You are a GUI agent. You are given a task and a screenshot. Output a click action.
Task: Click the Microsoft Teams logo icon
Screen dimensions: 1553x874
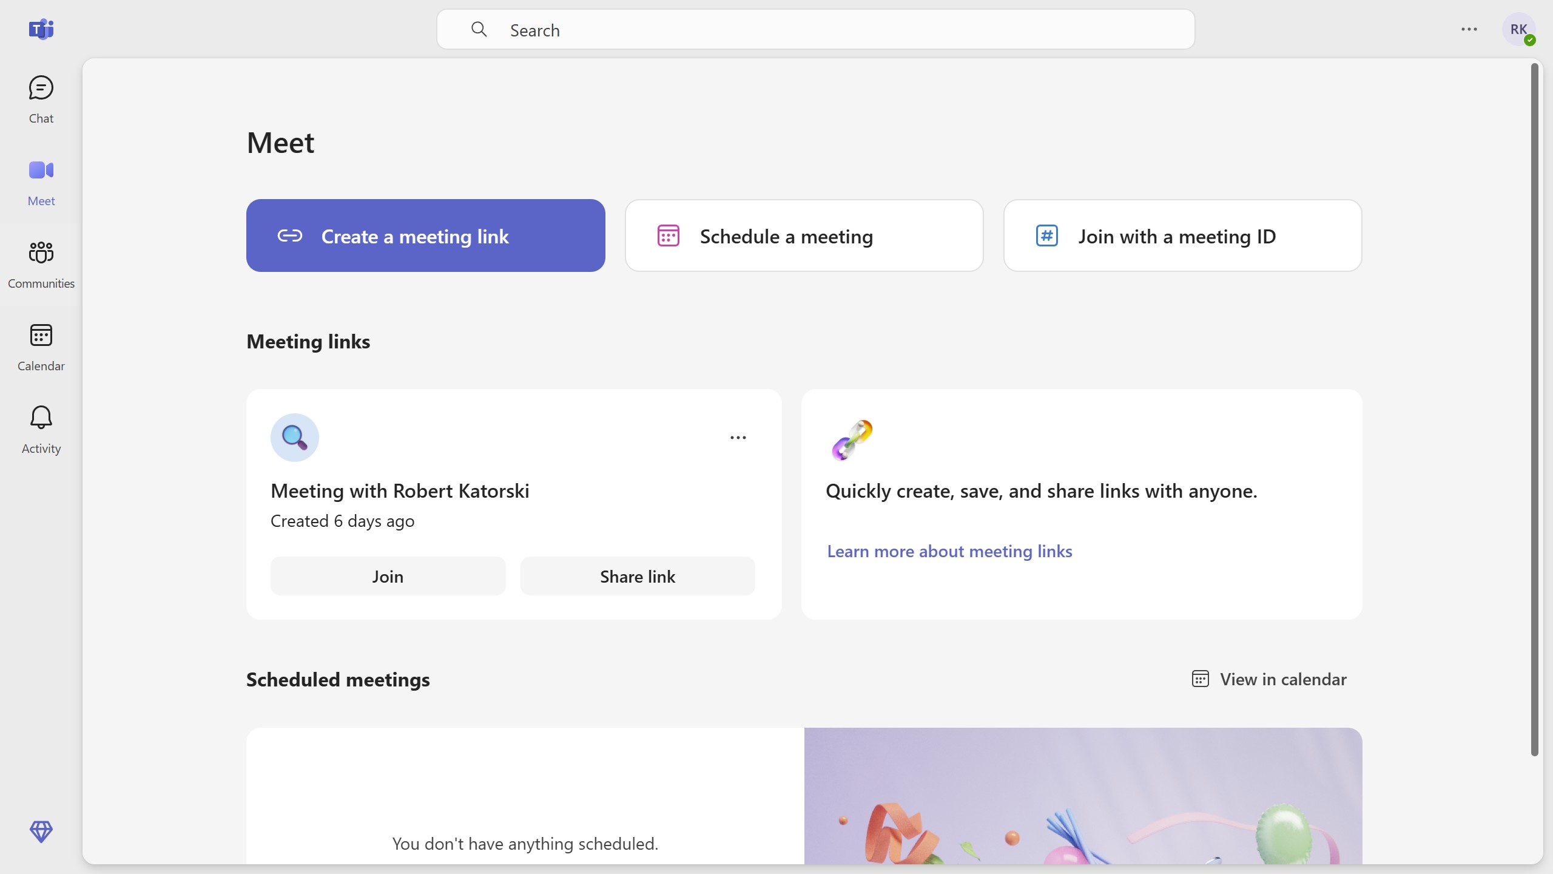(41, 29)
